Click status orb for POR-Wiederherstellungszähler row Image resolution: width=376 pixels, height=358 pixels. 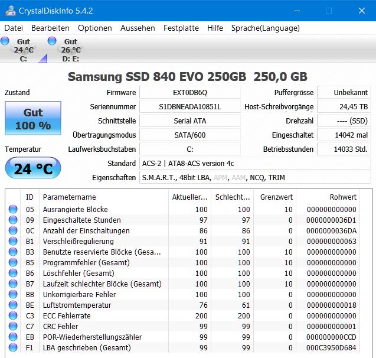point(13,337)
